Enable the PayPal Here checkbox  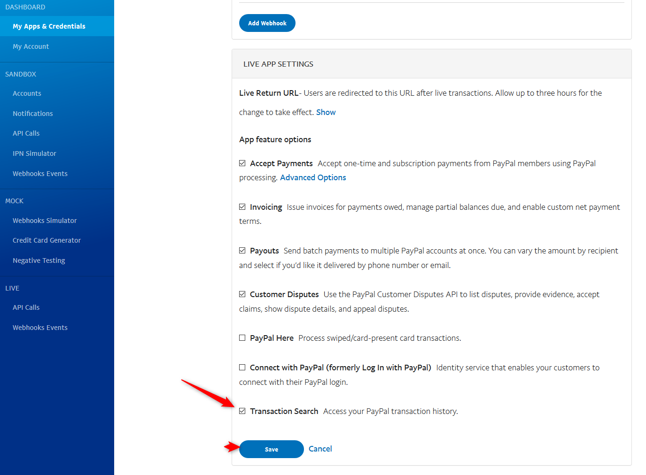242,338
